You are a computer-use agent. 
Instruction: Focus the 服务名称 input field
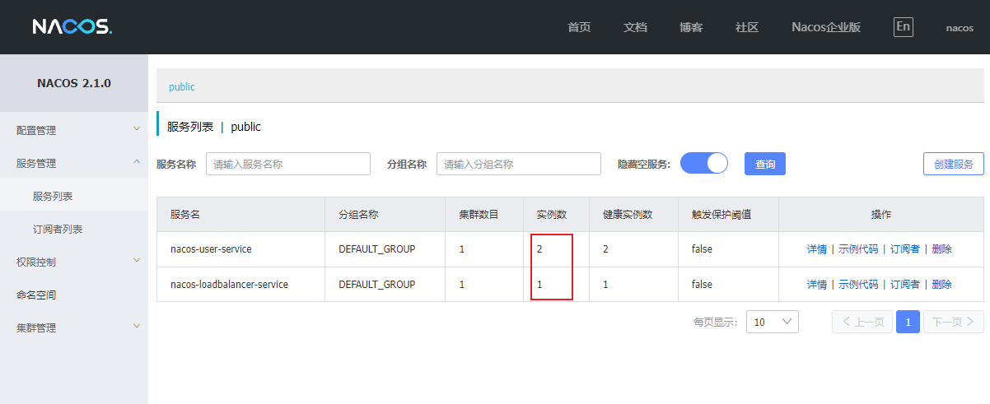pyautogui.click(x=288, y=164)
